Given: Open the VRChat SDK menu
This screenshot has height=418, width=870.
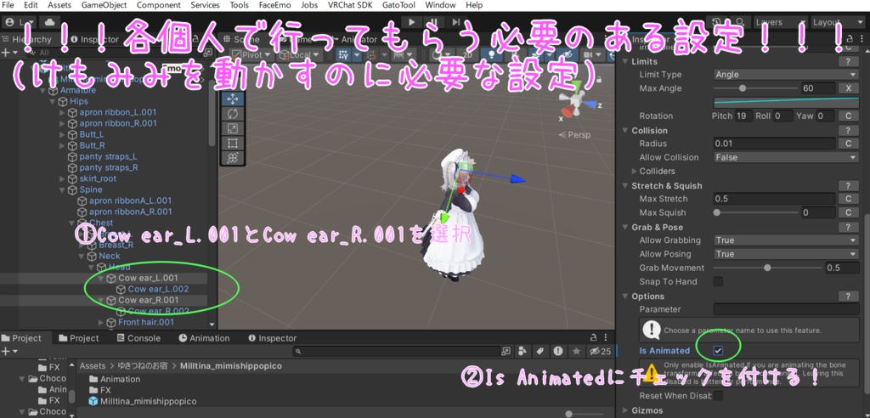Looking at the screenshot, I should [x=350, y=5].
